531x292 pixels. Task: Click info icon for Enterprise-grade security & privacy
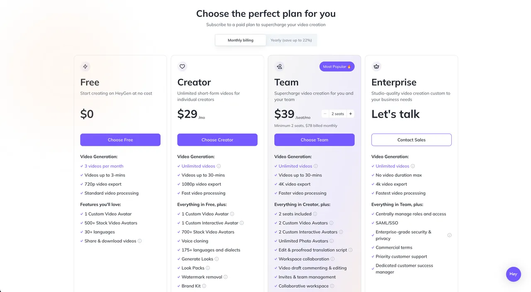click(449, 235)
